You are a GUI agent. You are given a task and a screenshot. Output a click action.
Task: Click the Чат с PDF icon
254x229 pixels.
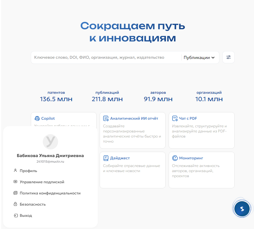pyautogui.click(x=175, y=118)
